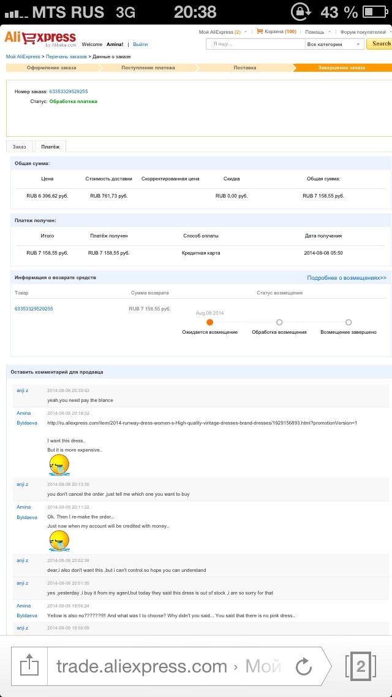392x697 pixels.
Task: Select the Завершение заказа step
Action: click(342, 67)
